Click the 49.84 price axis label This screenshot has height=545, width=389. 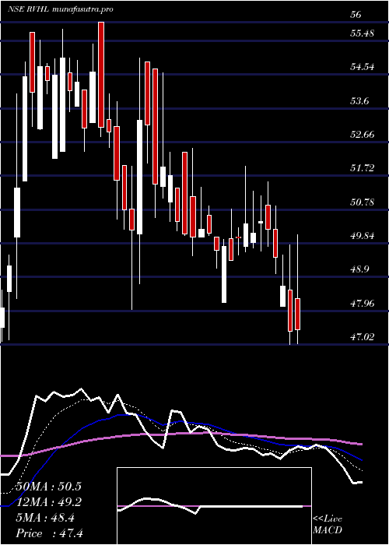coord(363,236)
